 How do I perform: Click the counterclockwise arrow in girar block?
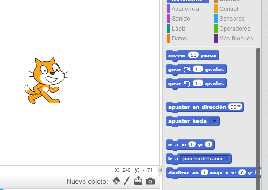point(187,84)
